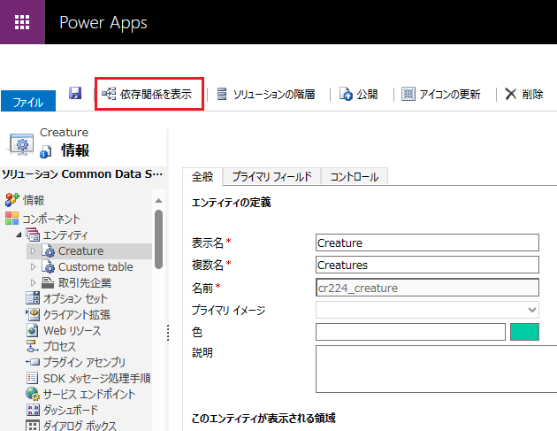
Task: Open プライマリ イメージ dropdown
Action: (427, 310)
